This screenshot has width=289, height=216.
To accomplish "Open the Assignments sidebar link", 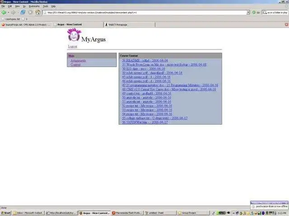I will click(x=78, y=60).
